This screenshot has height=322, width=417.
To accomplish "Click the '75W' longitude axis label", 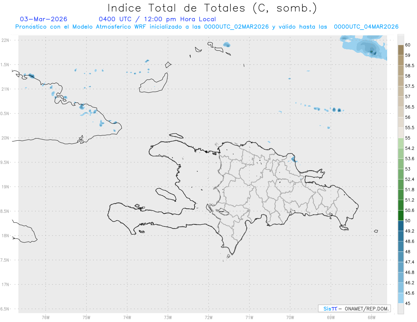I will [87, 317].
